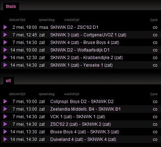The width and height of the screenshot is (161, 147).
Task: Expand SKNWK 4 - Bruse Boys 4 match arrow
Action: [x=5, y=42]
